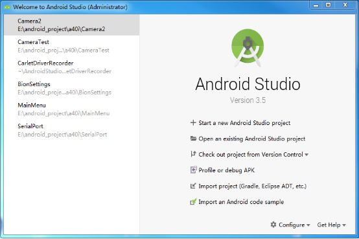Close the Welcome to Android Studio window
Viewport: 359px width, 239px height.
pos(345,5)
